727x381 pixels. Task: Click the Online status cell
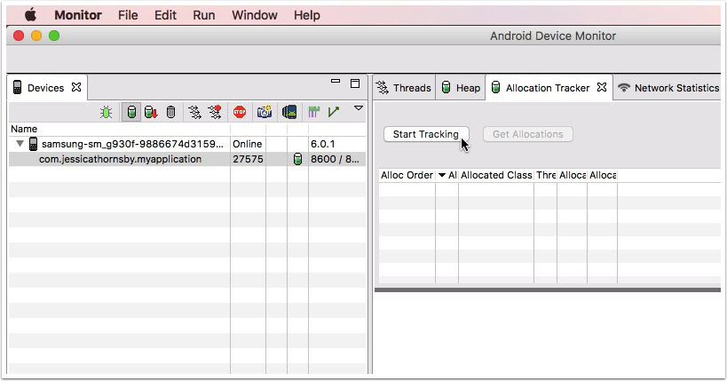[x=247, y=144]
